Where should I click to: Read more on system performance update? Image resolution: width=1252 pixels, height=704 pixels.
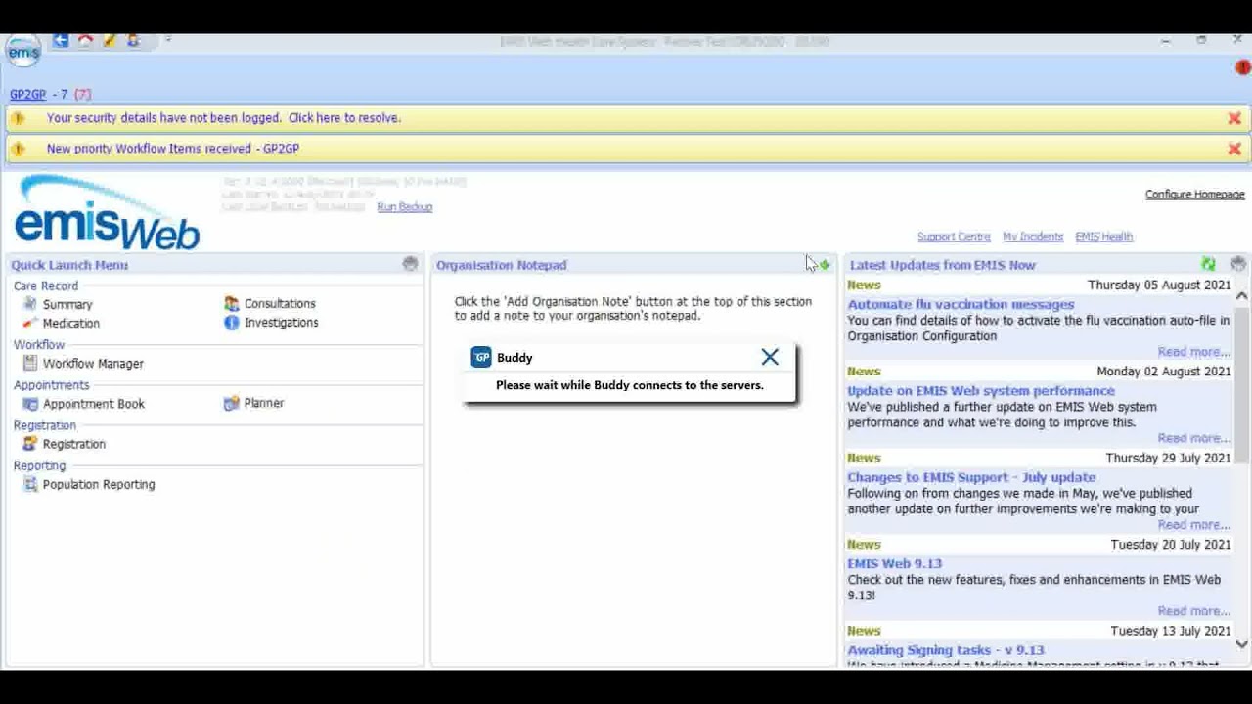(x=1194, y=438)
